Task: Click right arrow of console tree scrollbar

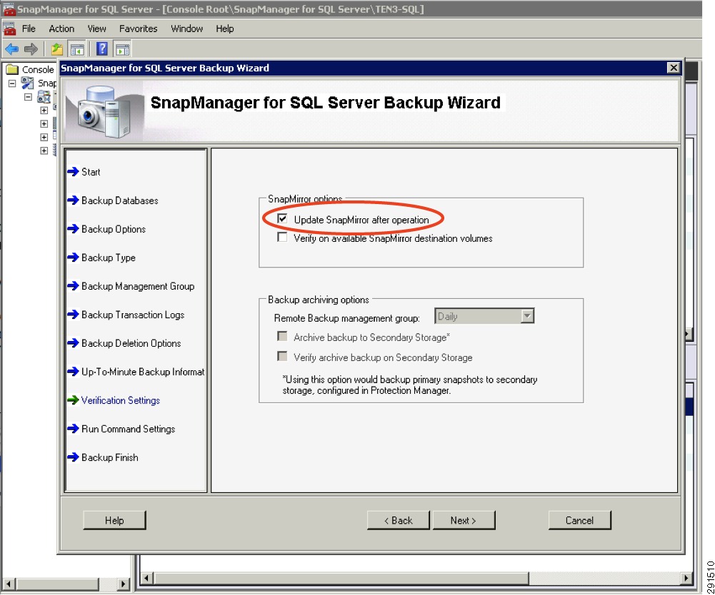Action: point(123,583)
